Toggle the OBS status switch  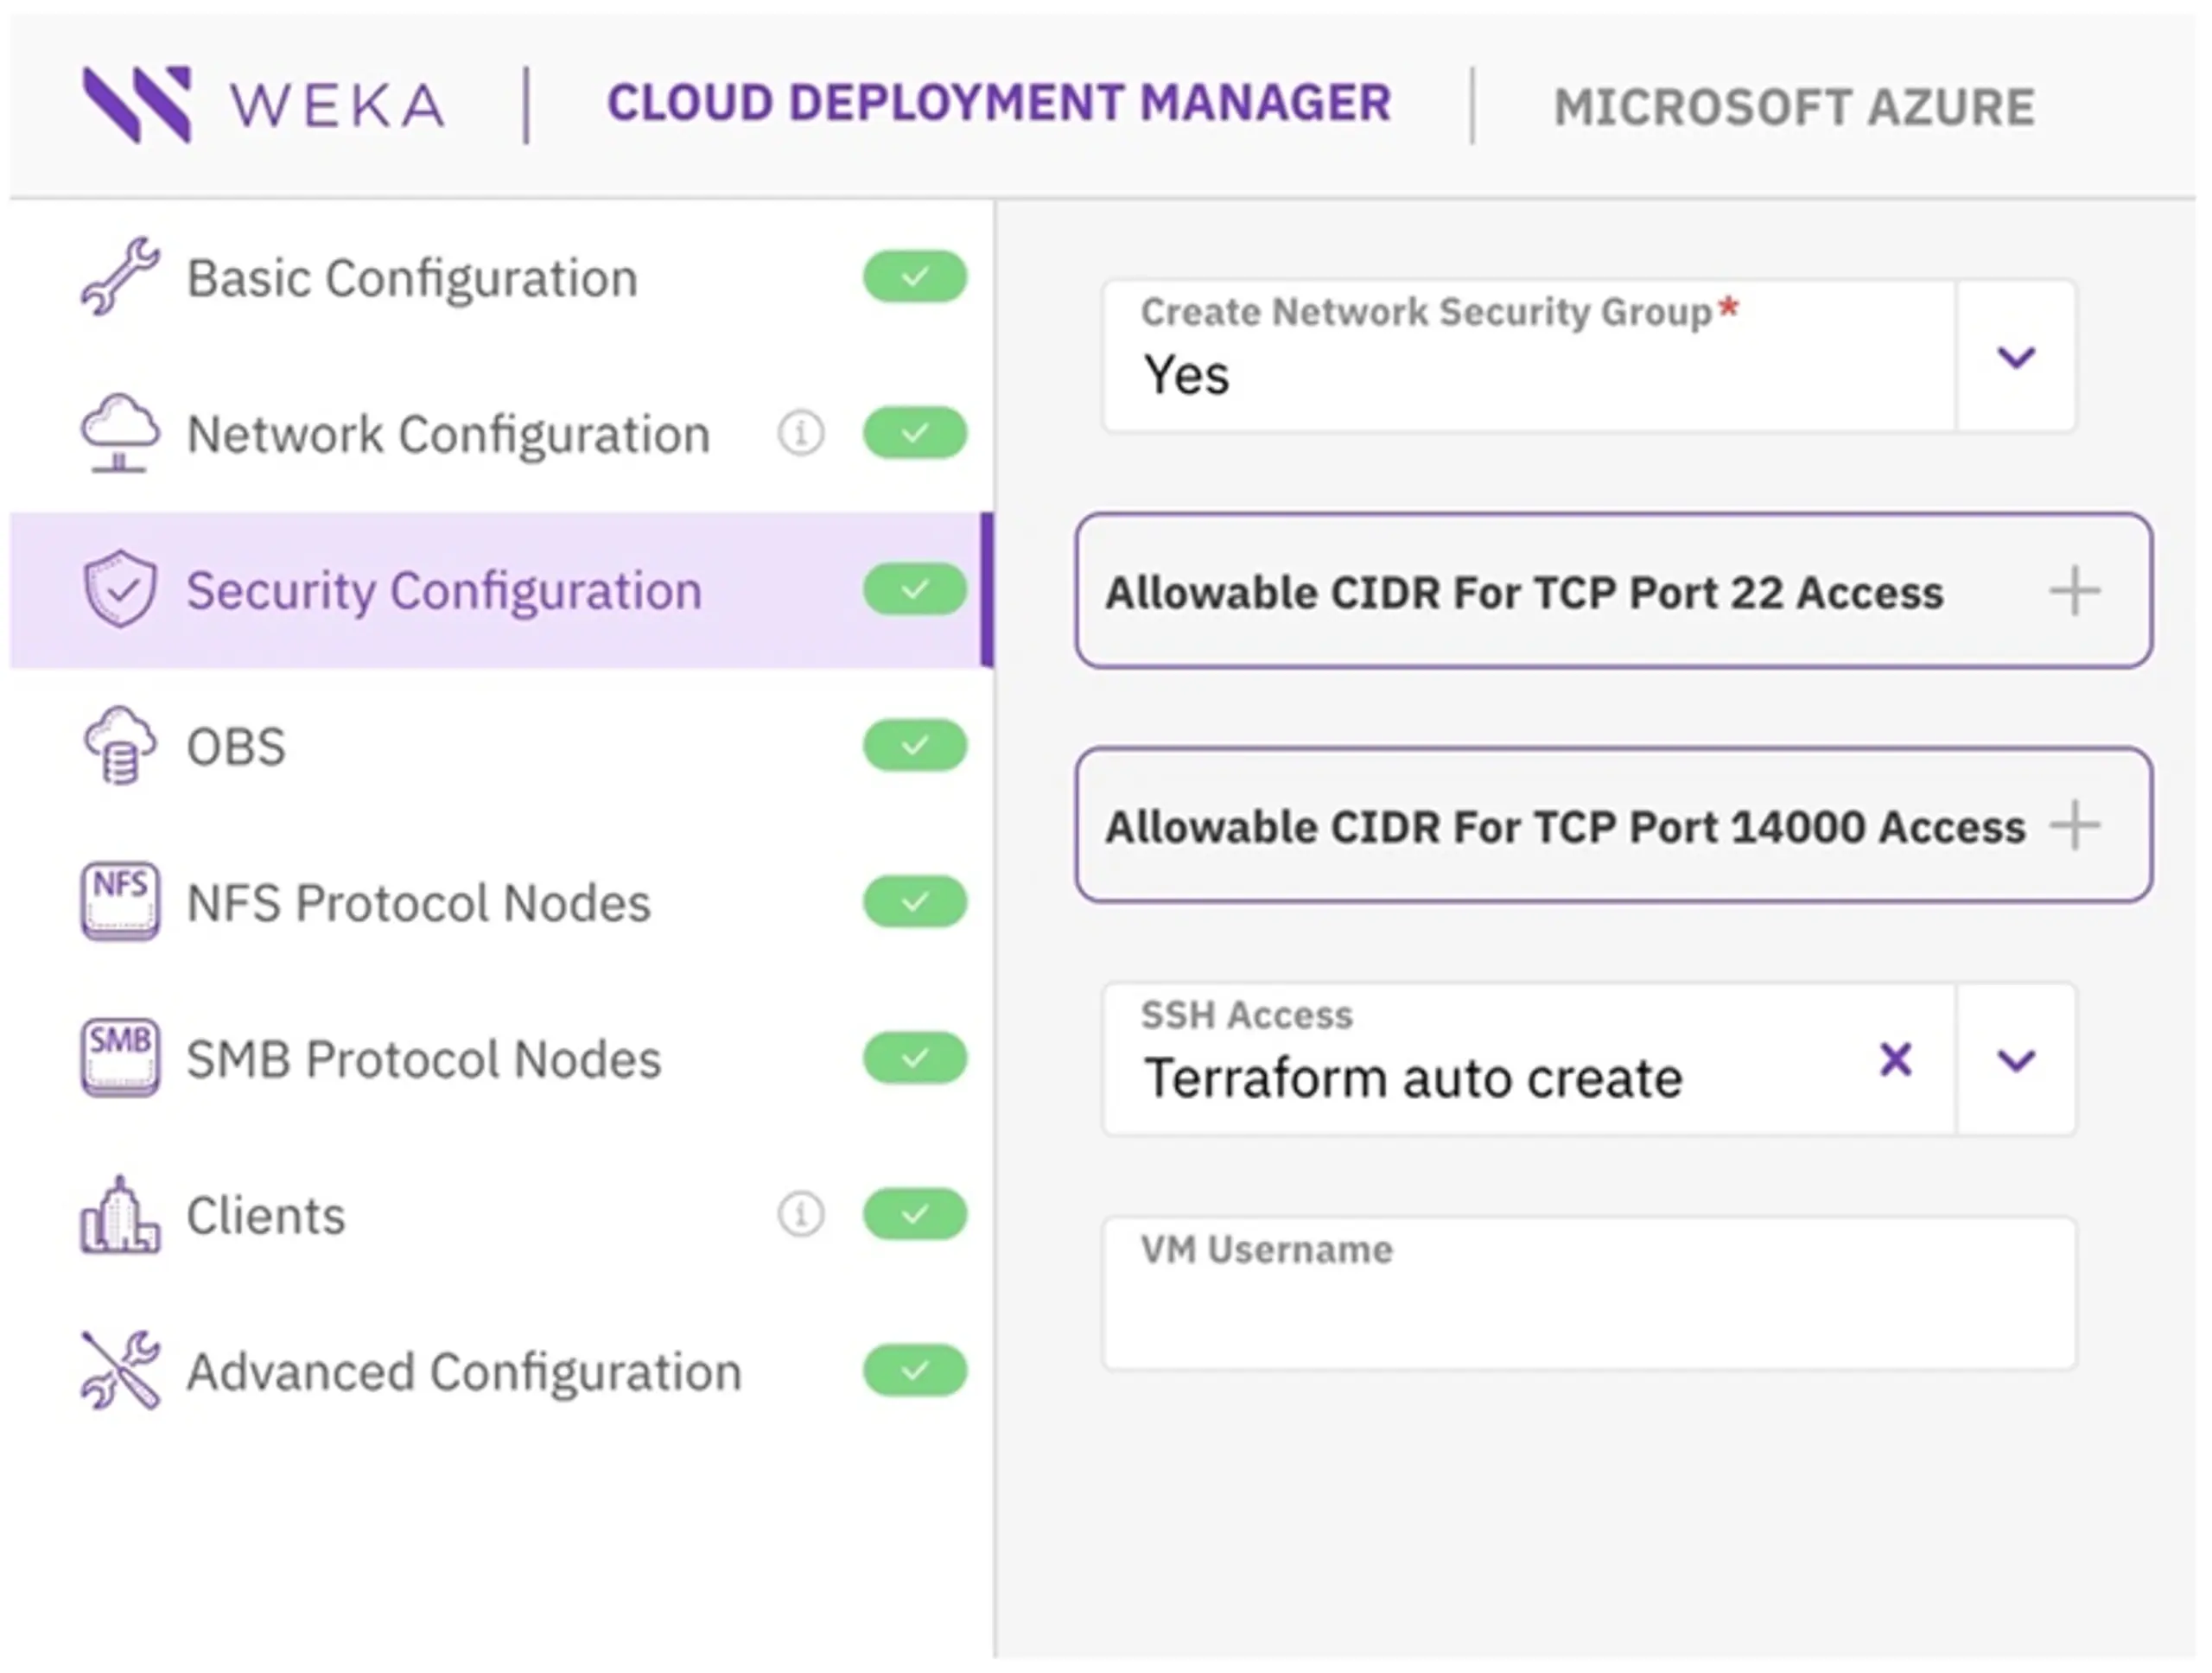pos(915,746)
